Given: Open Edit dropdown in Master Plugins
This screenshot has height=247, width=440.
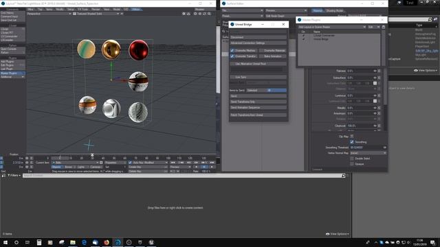Looking at the screenshot, I should 374,27.
